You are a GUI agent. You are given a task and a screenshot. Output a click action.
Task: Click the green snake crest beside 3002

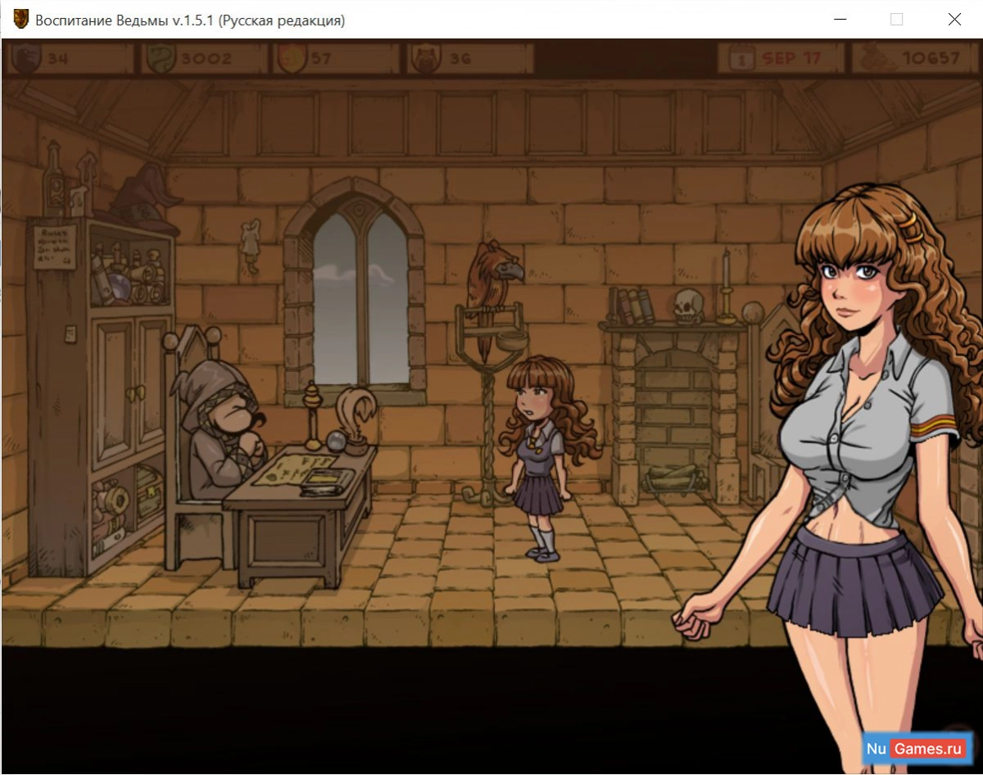click(x=160, y=58)
